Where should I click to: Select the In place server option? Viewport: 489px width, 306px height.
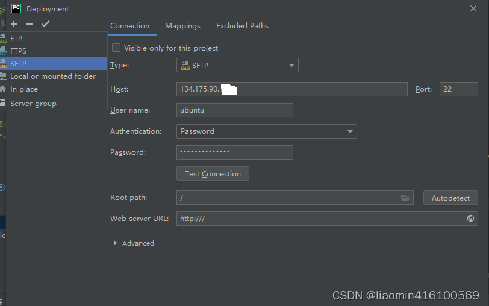(54, 89)
